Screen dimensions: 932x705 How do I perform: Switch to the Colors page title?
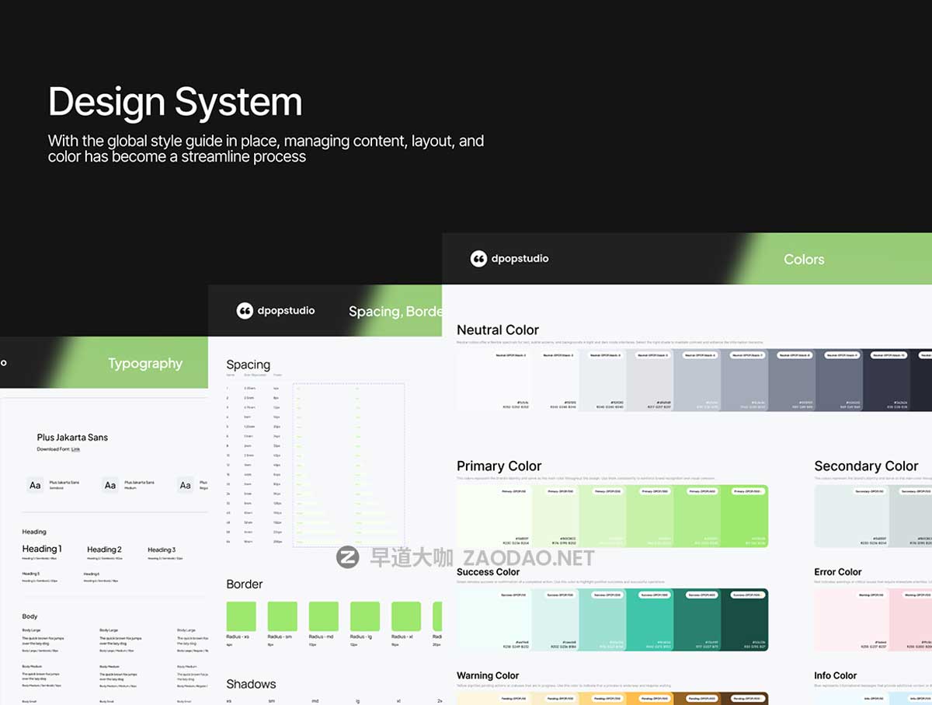click(804, 260)
